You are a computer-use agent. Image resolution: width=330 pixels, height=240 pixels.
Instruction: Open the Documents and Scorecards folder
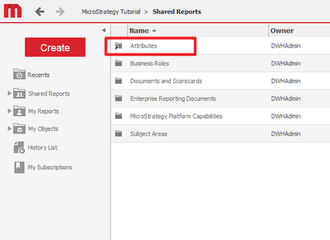166,81
